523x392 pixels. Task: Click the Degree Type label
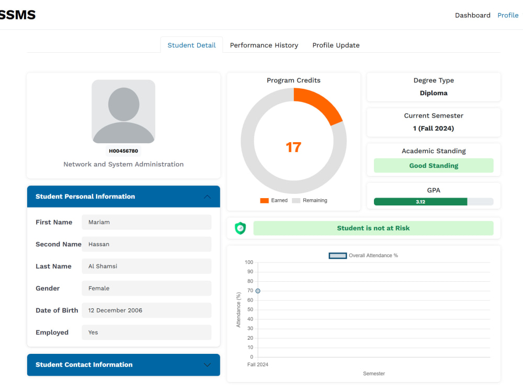434,80
